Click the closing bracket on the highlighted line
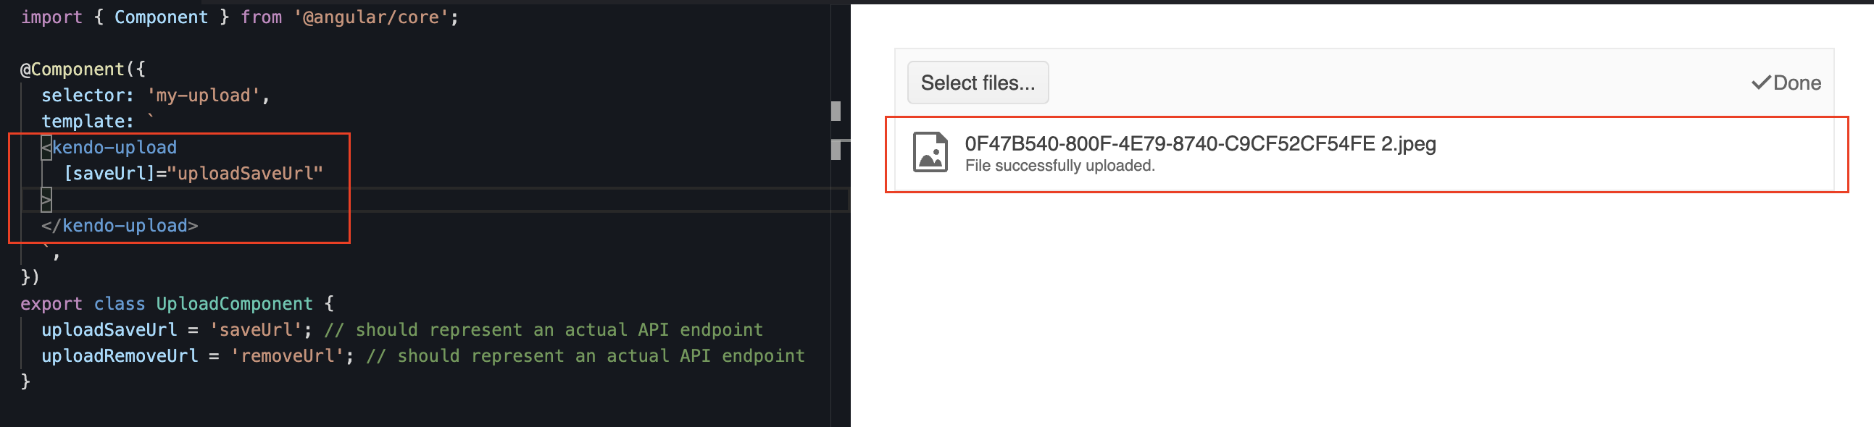This screenshot has width=1874, height=427. pos(46,199)
